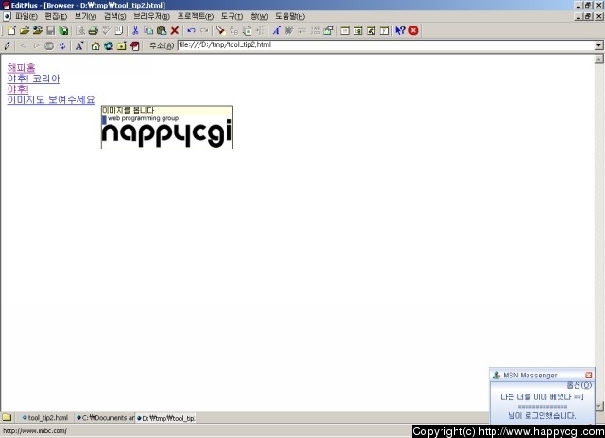The height and width of the screenshot is (438, 605).
Task: Click the blue italic A Font icon in main toolbar
Action: pyautogui.click(x=276, y=31)
